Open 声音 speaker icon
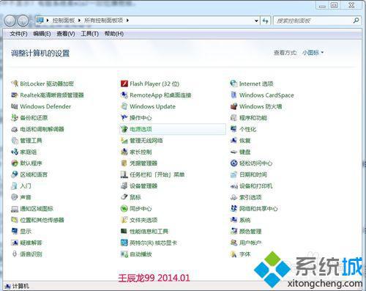Screen dimensions: 366x291 point(15,197)
